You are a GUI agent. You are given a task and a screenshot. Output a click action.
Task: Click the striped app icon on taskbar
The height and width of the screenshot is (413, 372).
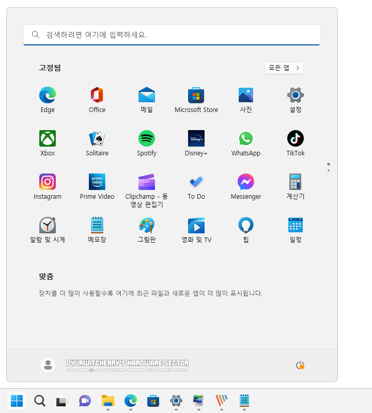point(222,401)
